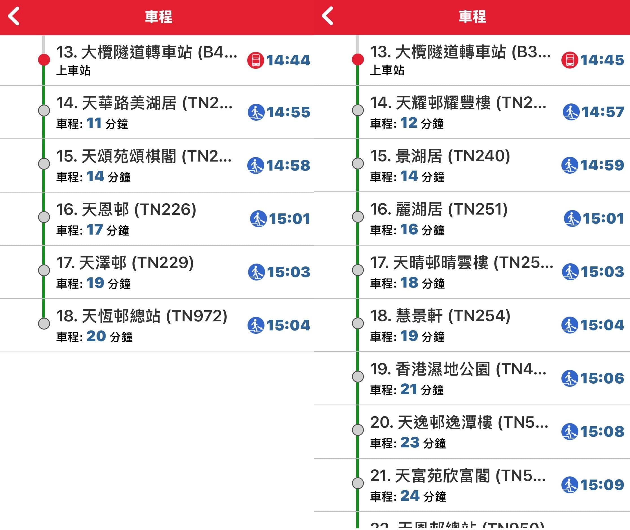Tap the alighting icon next to 14:57
630x530 pixels.
click(571, 112)
